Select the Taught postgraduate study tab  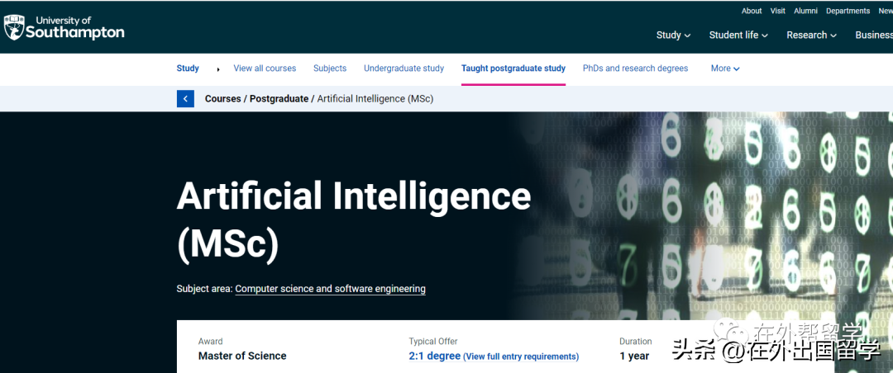tap(513, 68)
